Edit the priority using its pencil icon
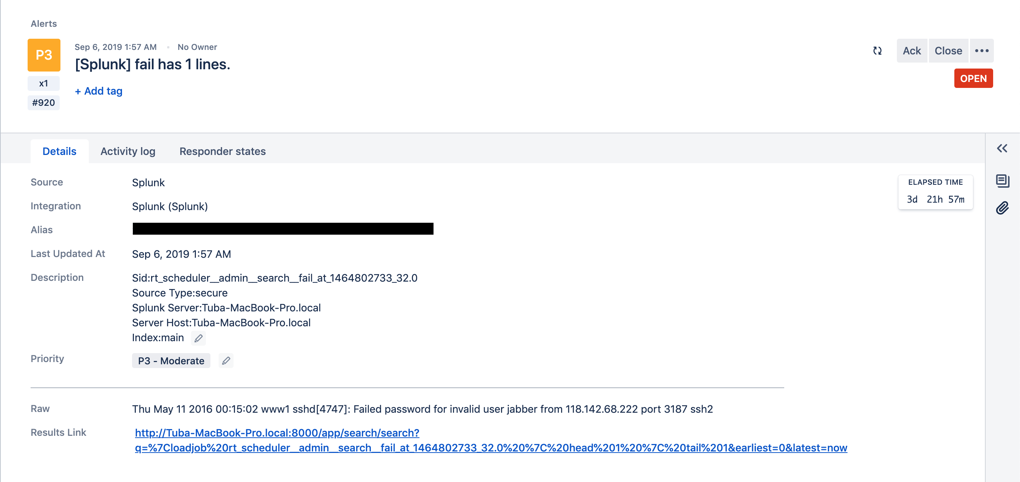Screen dimensions: 1020x482 click(226, 361)
